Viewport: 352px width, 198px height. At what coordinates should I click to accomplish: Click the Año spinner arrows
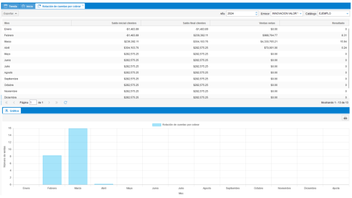coord(256,14)
